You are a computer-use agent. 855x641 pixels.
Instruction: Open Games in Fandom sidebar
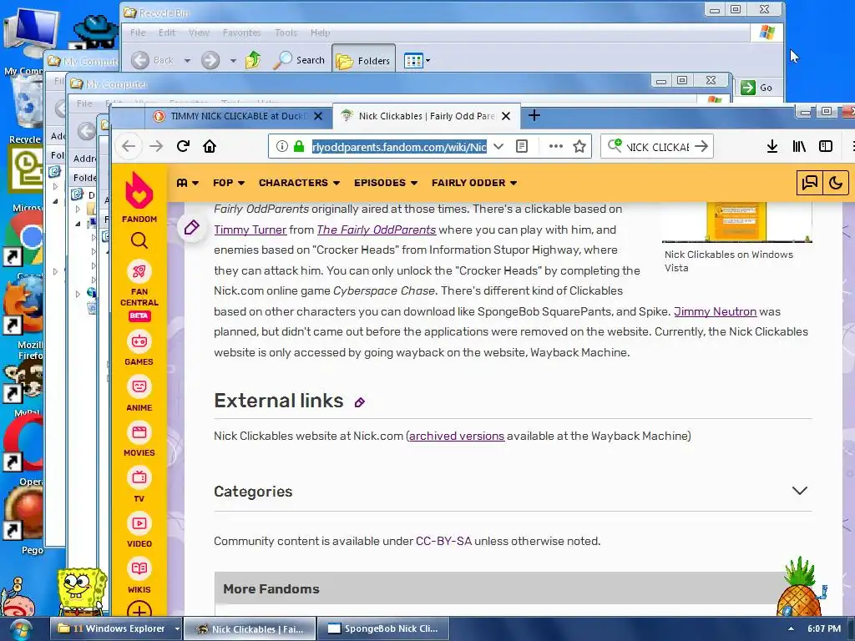(x=139, y=349)
